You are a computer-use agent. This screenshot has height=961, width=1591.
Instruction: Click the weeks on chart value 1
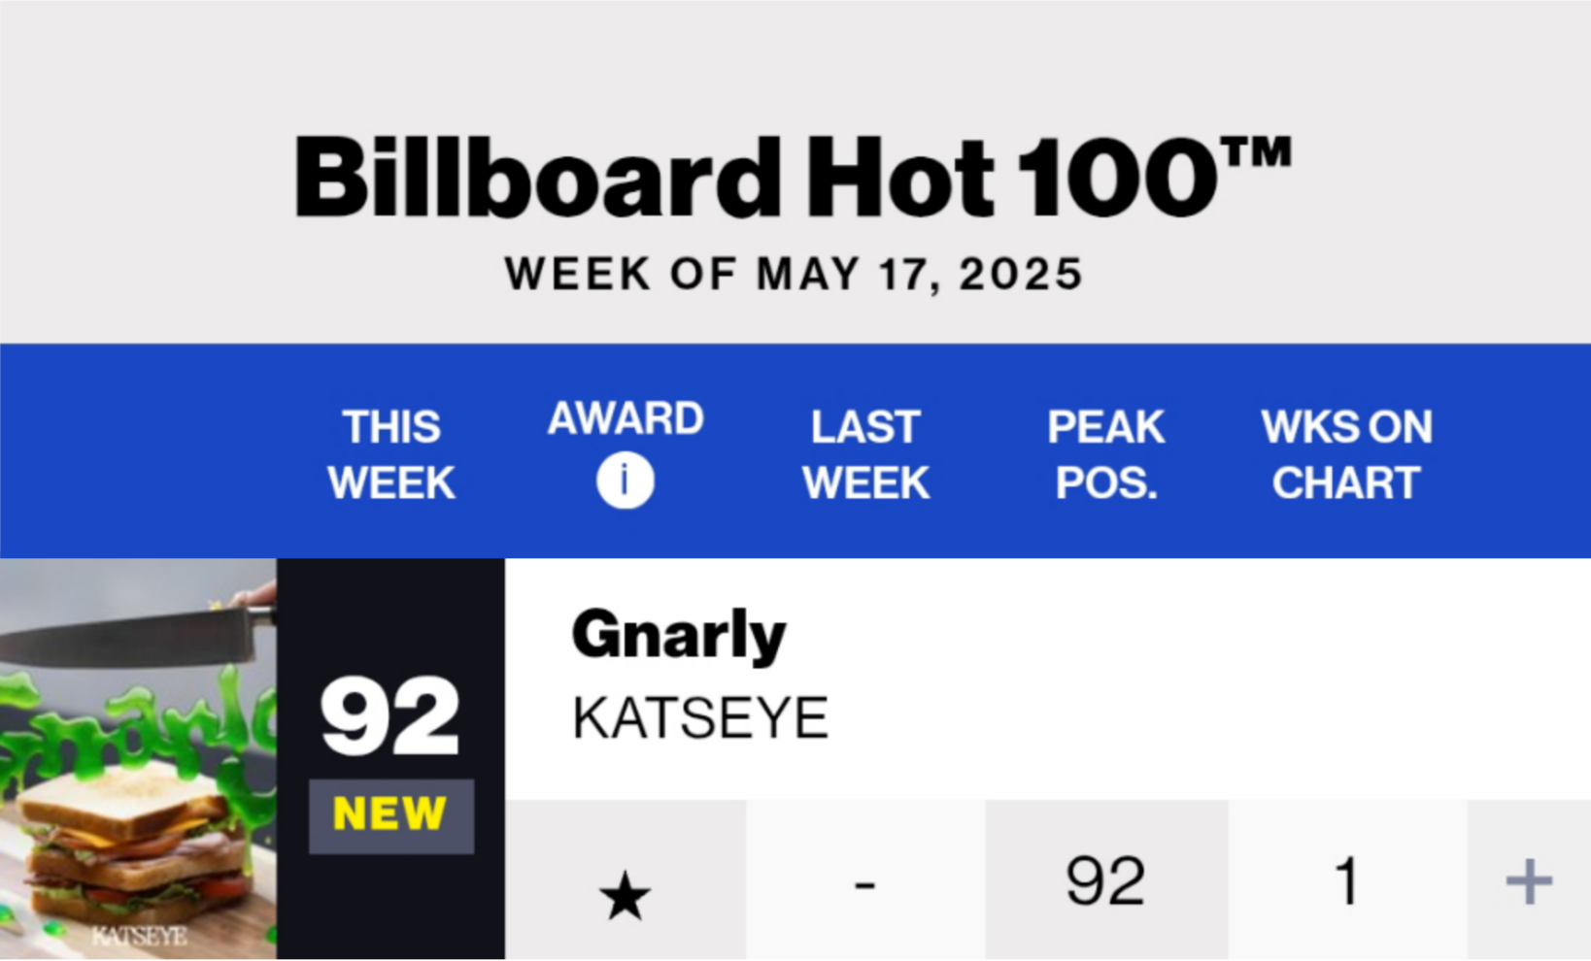click(1347, 881)
